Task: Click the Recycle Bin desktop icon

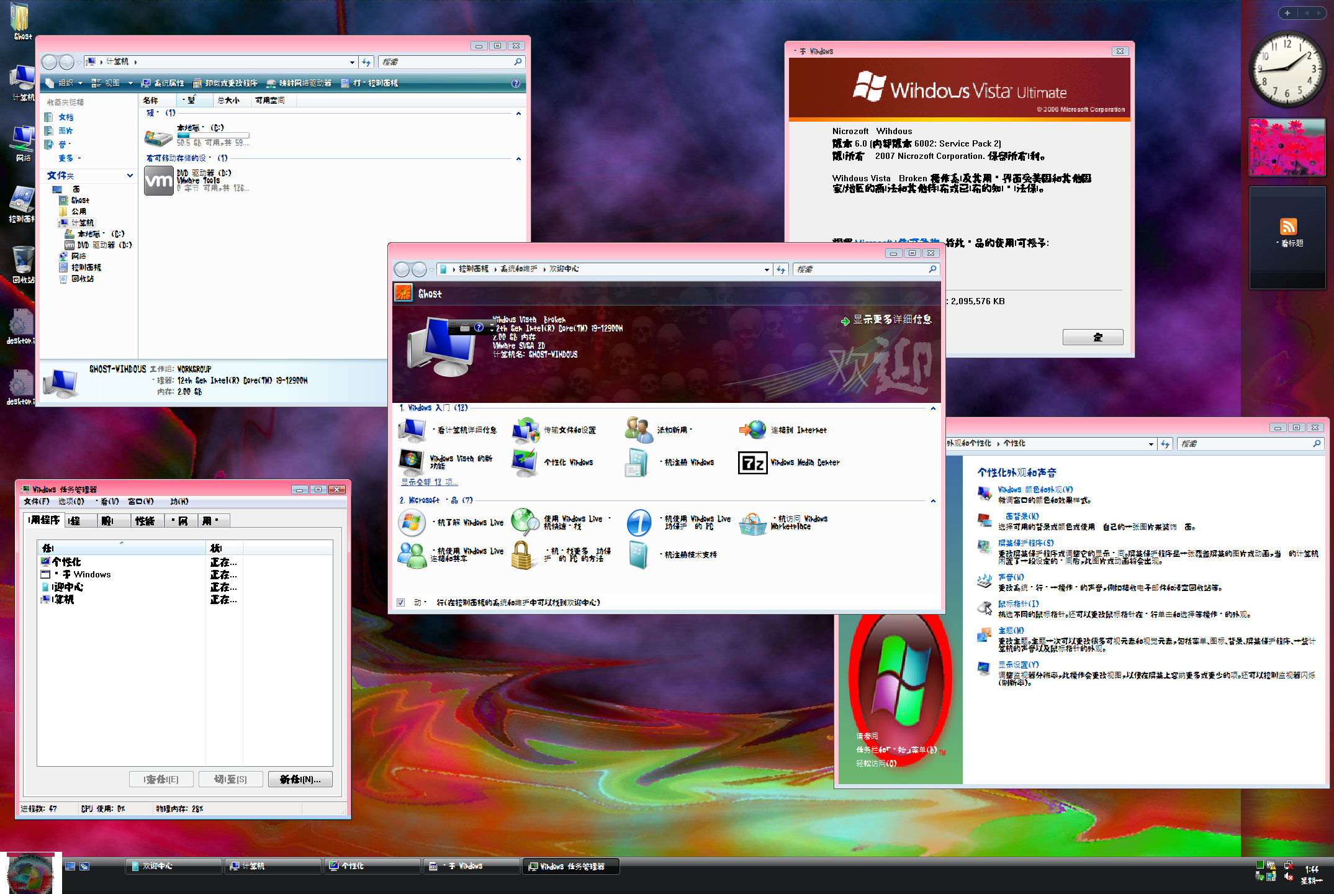Action: coord(22,260)
